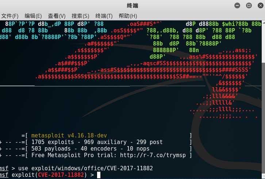Open the 终端(T) menu
265x179 pixels.
pos(104,16)
